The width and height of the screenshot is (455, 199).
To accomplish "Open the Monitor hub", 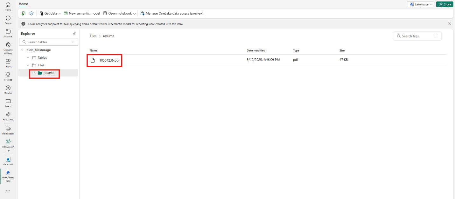I will pos(8,89).
